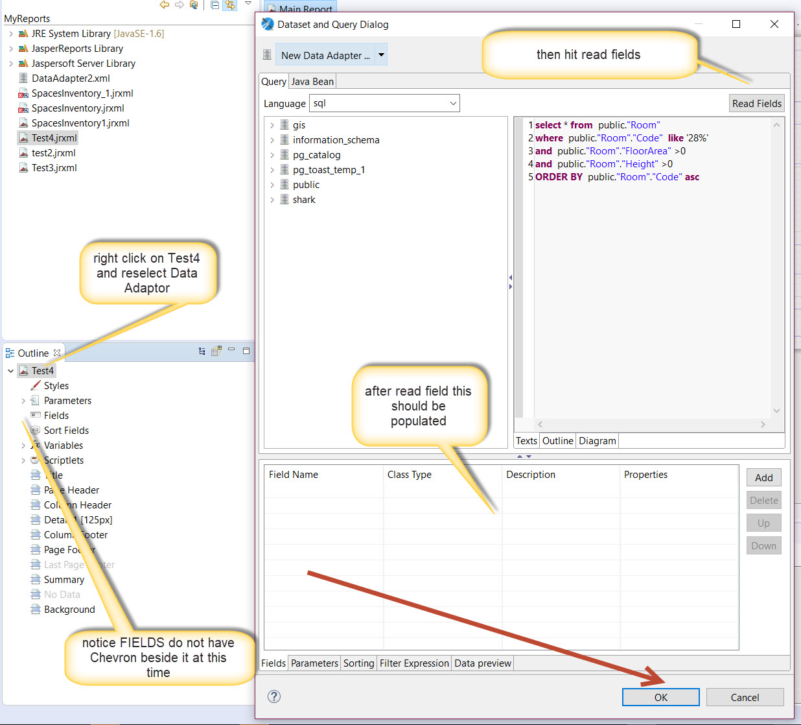This screenshot has width=801, height=725.
Task: Minimize the Outline panel
Action: pyautogui.click(x=231, y=350)
